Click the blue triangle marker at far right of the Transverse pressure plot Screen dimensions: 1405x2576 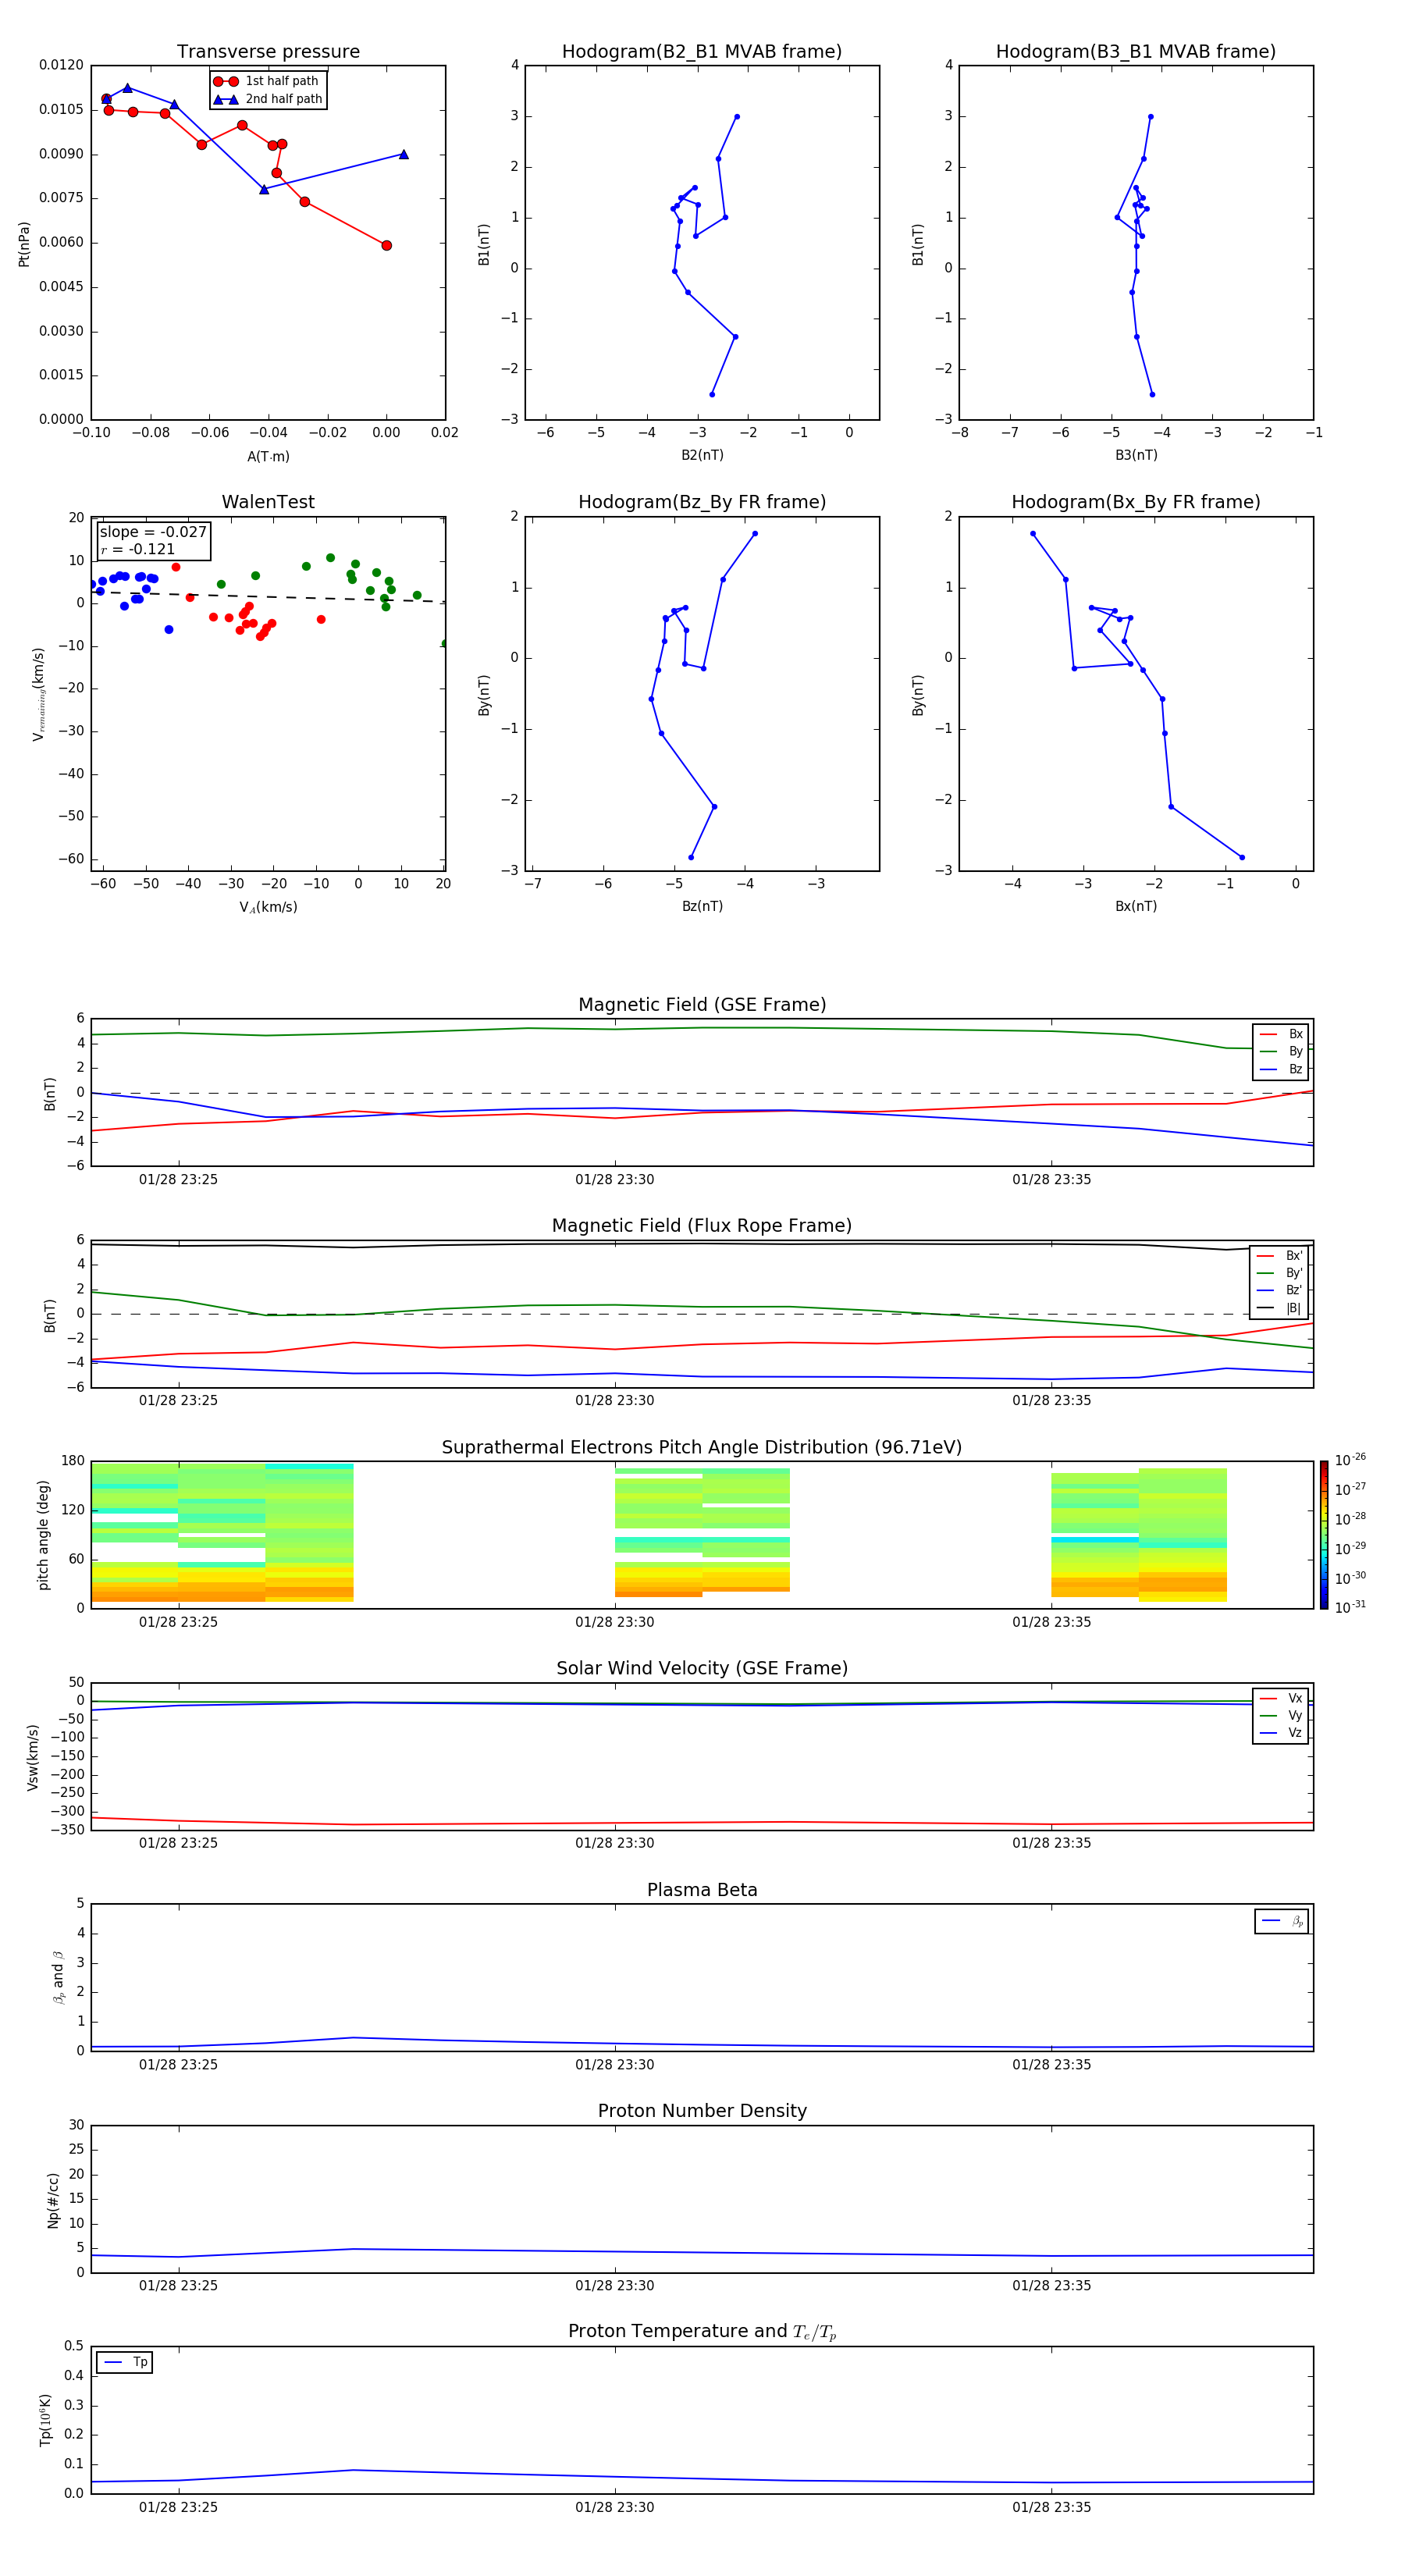[404, 154]
